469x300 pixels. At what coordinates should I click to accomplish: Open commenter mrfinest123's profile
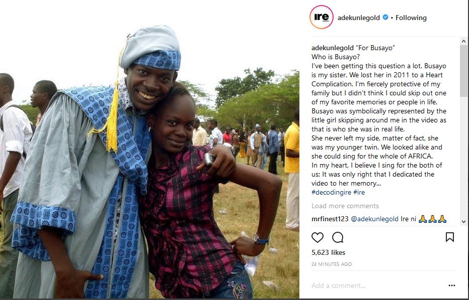(330, 219)
